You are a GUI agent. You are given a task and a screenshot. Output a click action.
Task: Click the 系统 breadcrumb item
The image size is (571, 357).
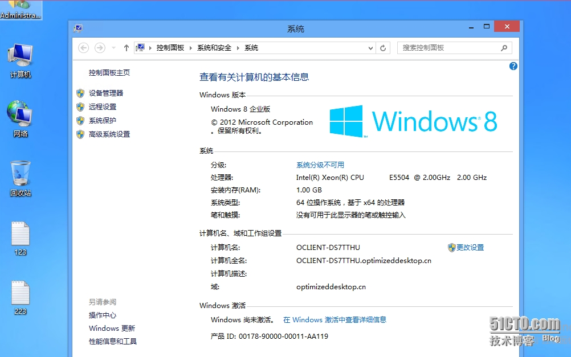(251, 48)
